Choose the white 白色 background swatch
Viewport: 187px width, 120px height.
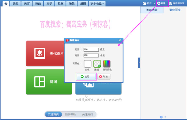(88, 64)
